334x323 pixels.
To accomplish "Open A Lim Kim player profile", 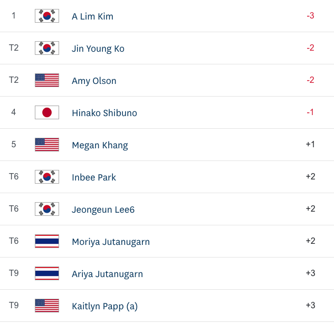I will click(x=92, y=16).
